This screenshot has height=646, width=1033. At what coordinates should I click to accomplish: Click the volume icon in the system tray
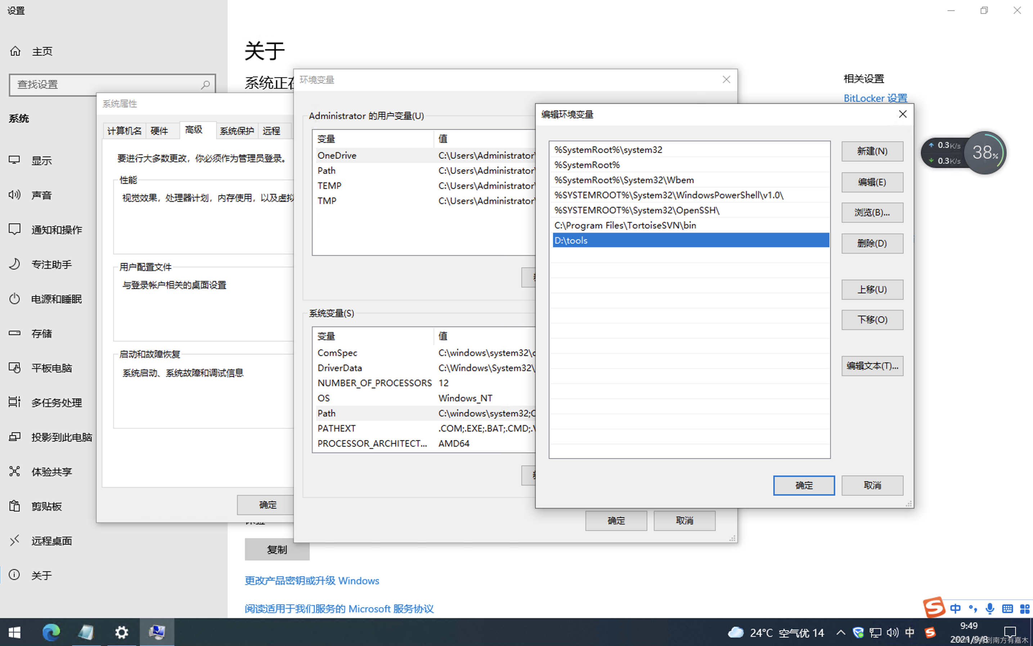pyautogui.click(x=892, y=632)
